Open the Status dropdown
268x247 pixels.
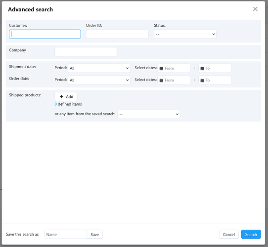[x=185, y=34]
